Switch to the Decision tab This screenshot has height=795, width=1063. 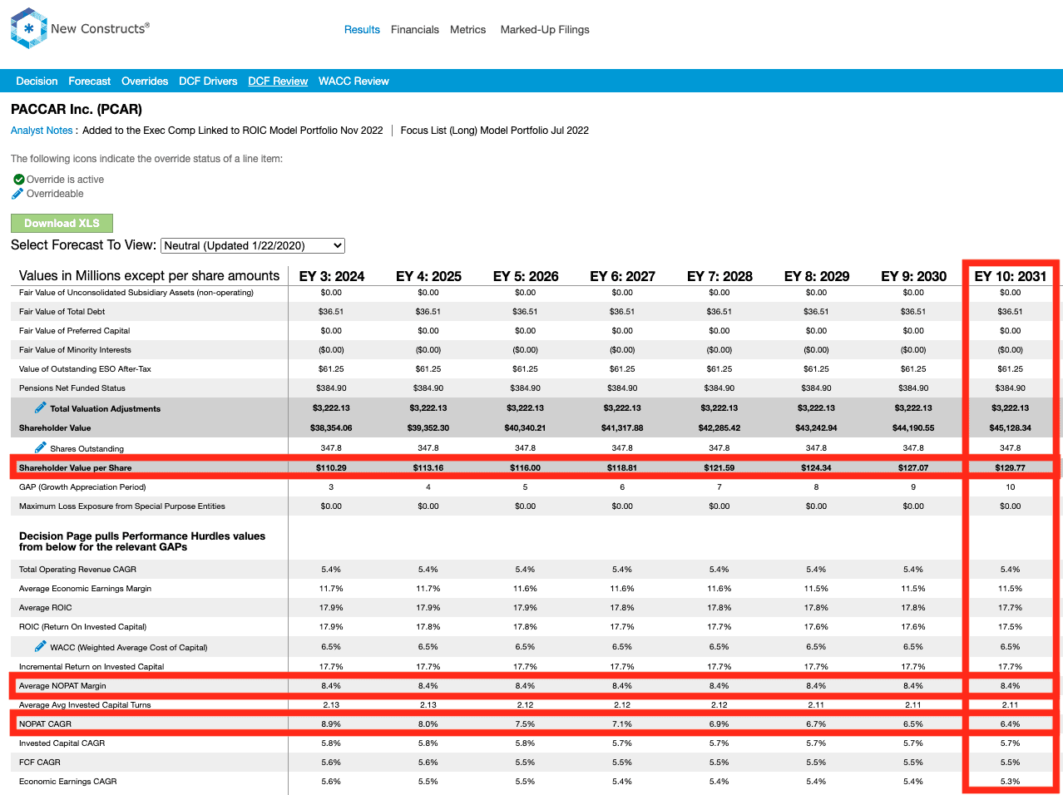tap(37, 81)
